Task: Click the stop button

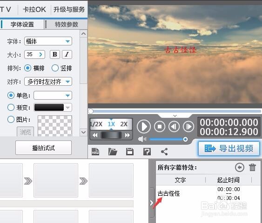Action: [160, 127]
